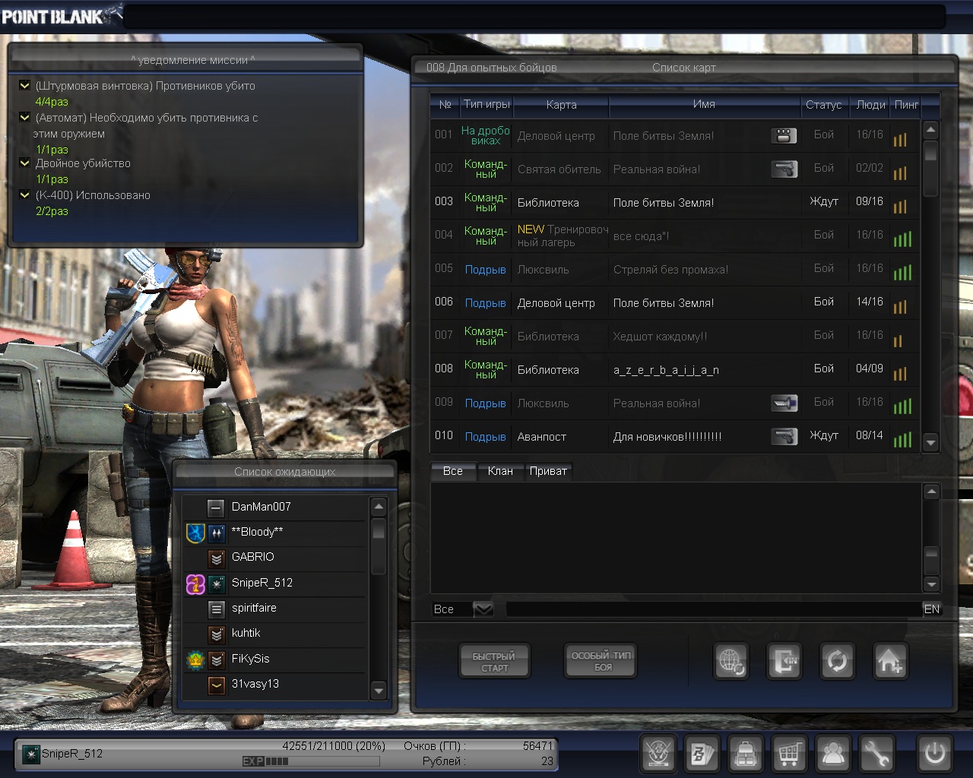Screen dimensions: 973x778
Task: Click the waiting list scroll up arrow
Action: [379, 506]
